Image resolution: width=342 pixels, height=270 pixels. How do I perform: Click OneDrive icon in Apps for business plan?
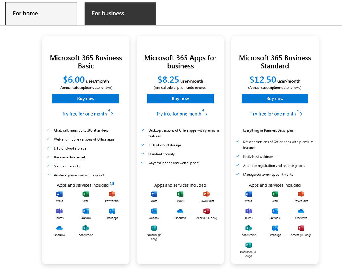tap(180, 211)
